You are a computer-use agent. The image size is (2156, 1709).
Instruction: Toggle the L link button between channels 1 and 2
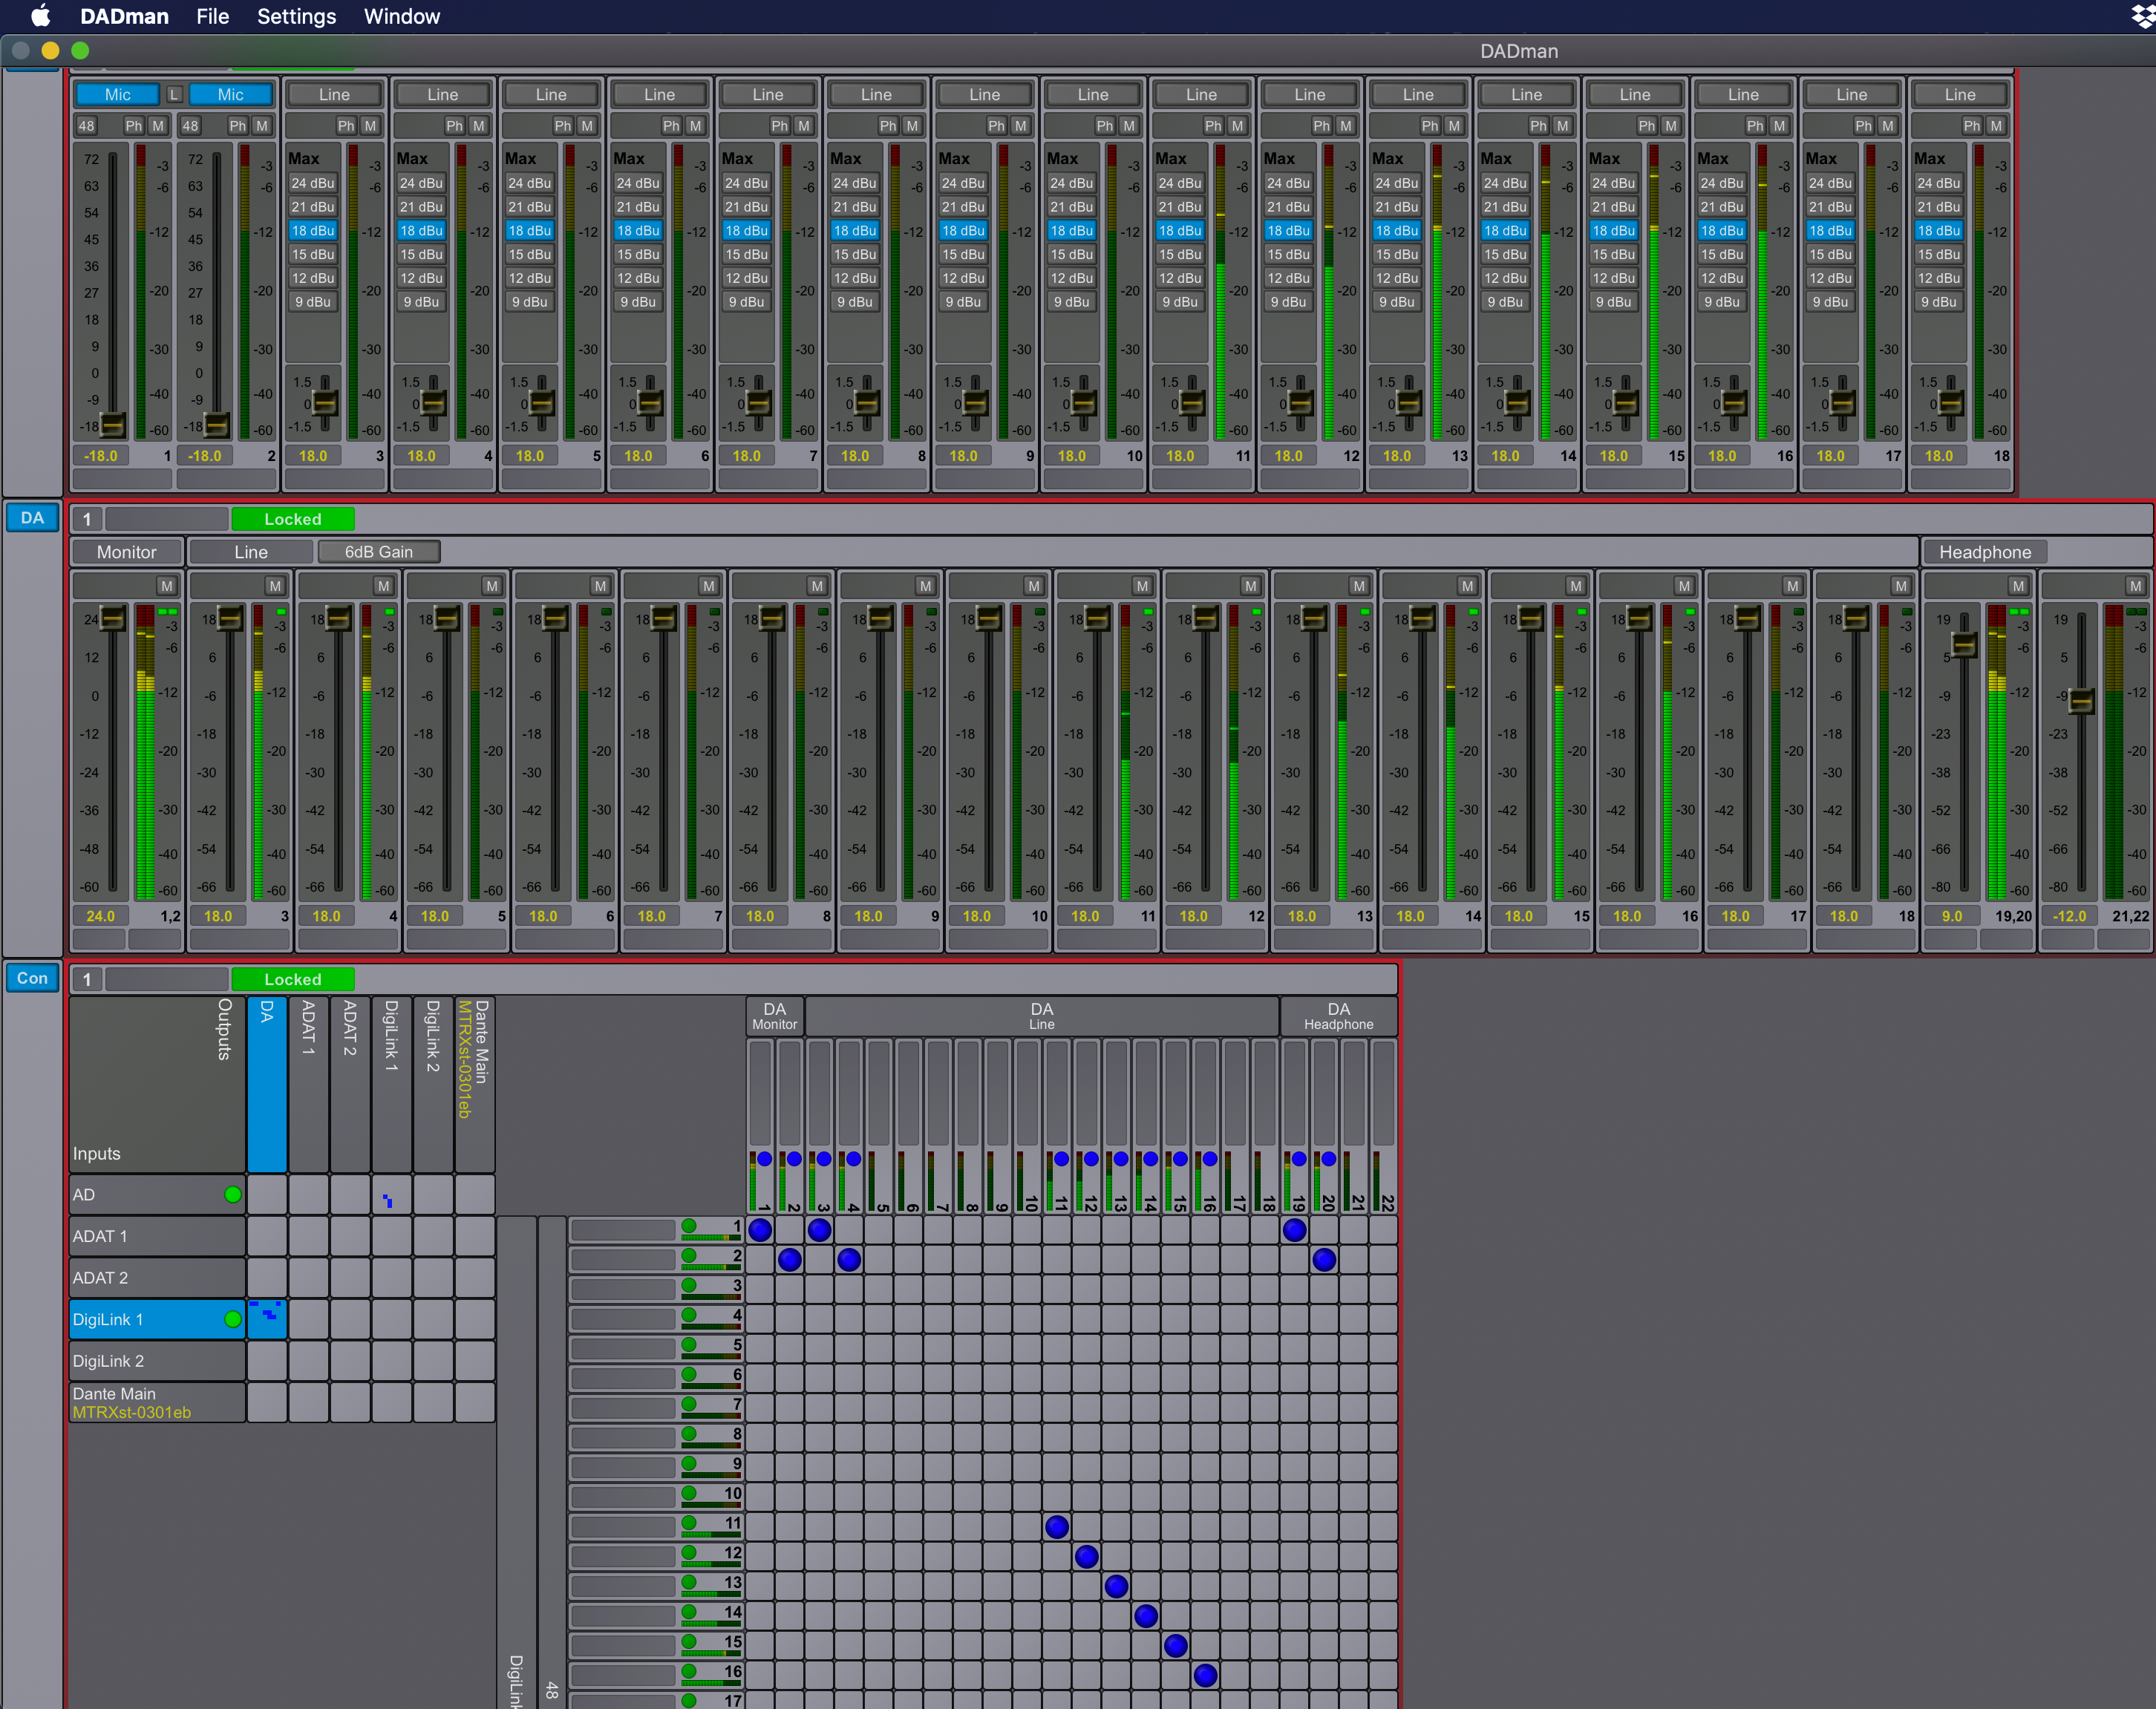tap(174, 94)
